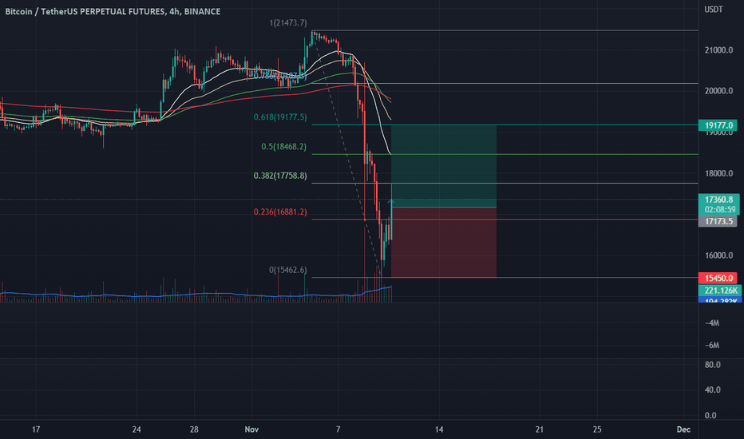Click the 21000.0 price axis label

[x=718, y=49]
